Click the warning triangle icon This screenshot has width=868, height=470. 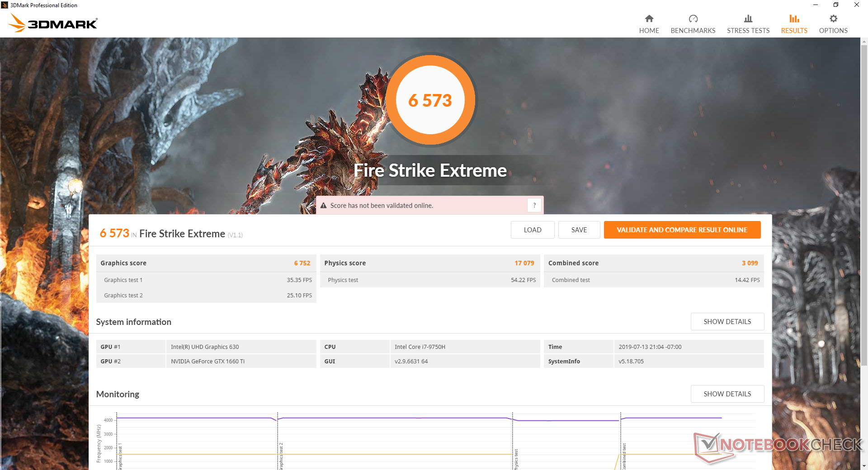(x=323, y=206)
